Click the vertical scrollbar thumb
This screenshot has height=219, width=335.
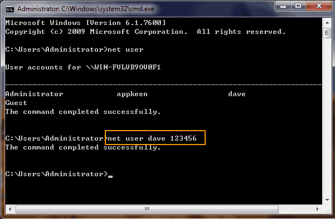pyautogui.click(x=327, y=33)
